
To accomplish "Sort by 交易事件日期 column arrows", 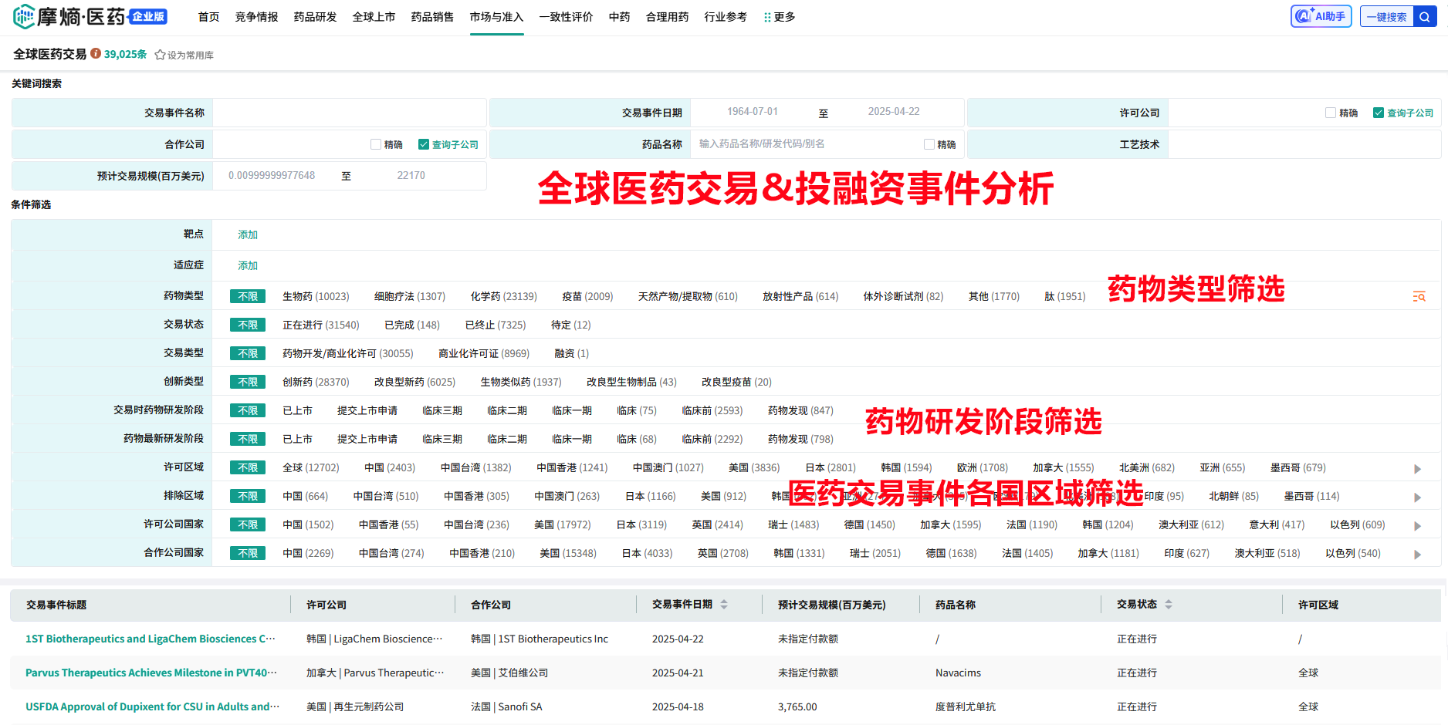I will click(x=724, y=605).
